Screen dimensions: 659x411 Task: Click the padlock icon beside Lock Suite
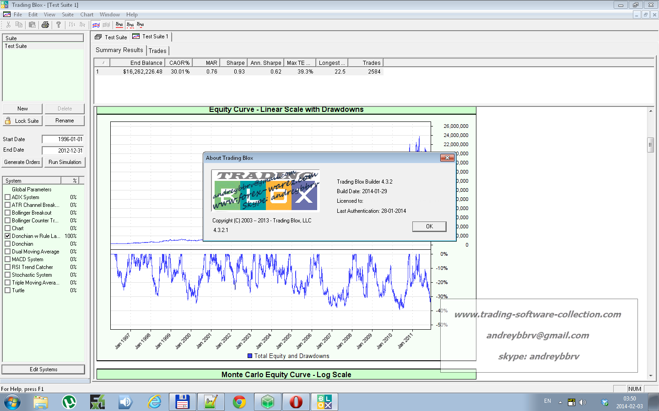click(8, 121)
